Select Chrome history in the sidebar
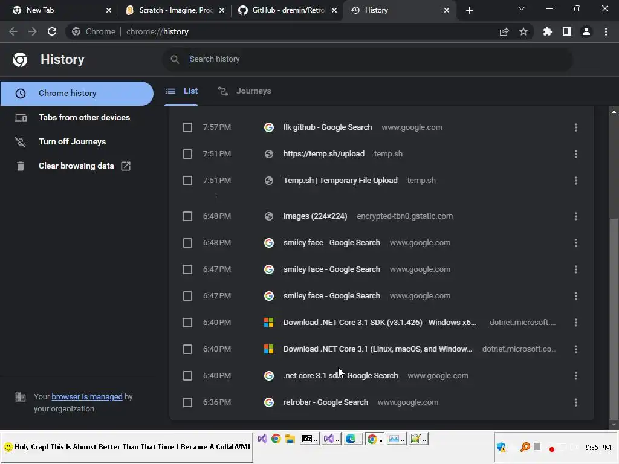The height and width of the screenshot is (464, 619). (x=77, y=94)
